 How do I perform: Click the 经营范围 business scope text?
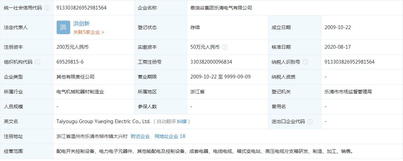(x=205, y=151)
